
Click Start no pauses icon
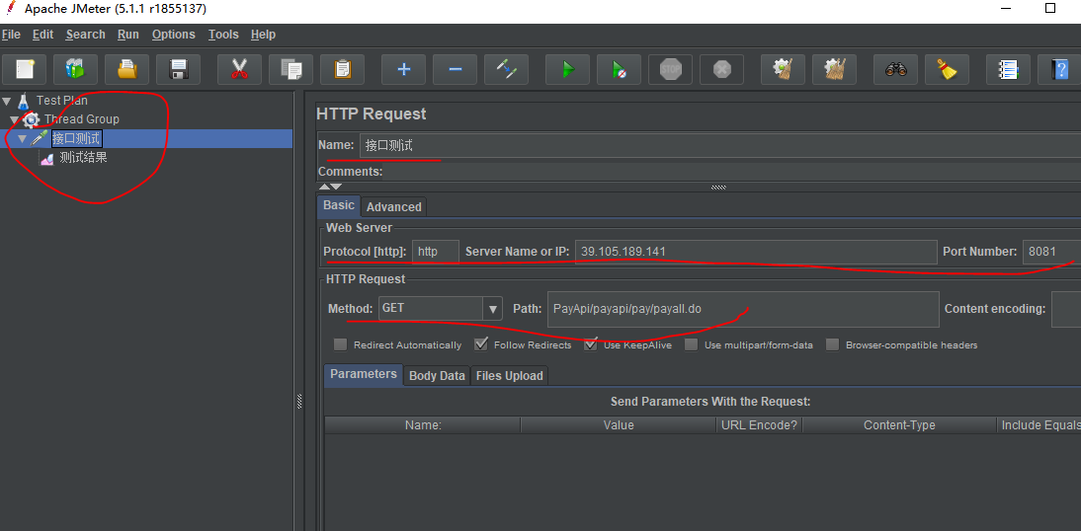point(620,69)
